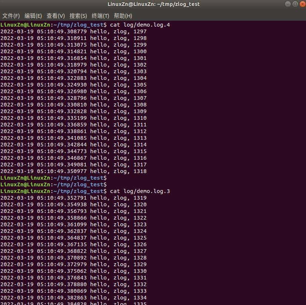Select the log line ending 1305
This screenshot has height=305, width=306.
tap(74, 85)
